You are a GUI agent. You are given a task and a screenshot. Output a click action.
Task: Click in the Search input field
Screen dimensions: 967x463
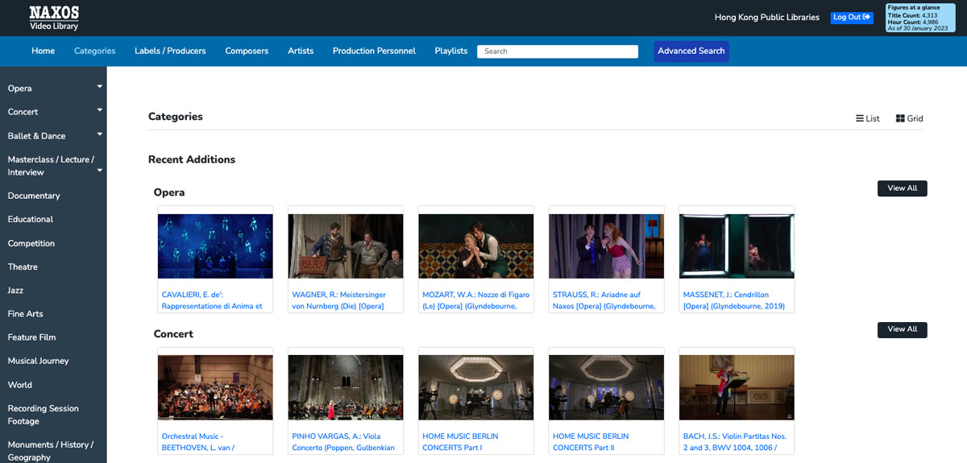click(x=557, y=52)
